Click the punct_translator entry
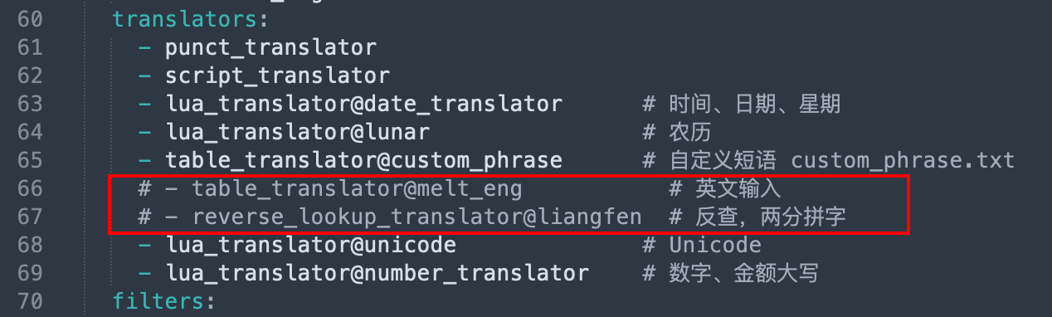Screen dimensions: 1052x317 click(270, 47)
